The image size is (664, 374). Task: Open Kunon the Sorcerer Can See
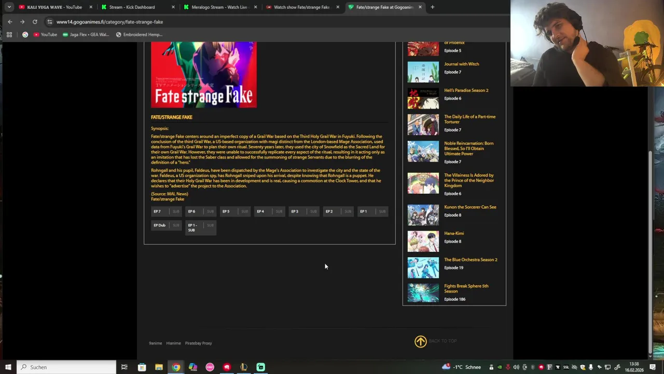coord(470,207)
